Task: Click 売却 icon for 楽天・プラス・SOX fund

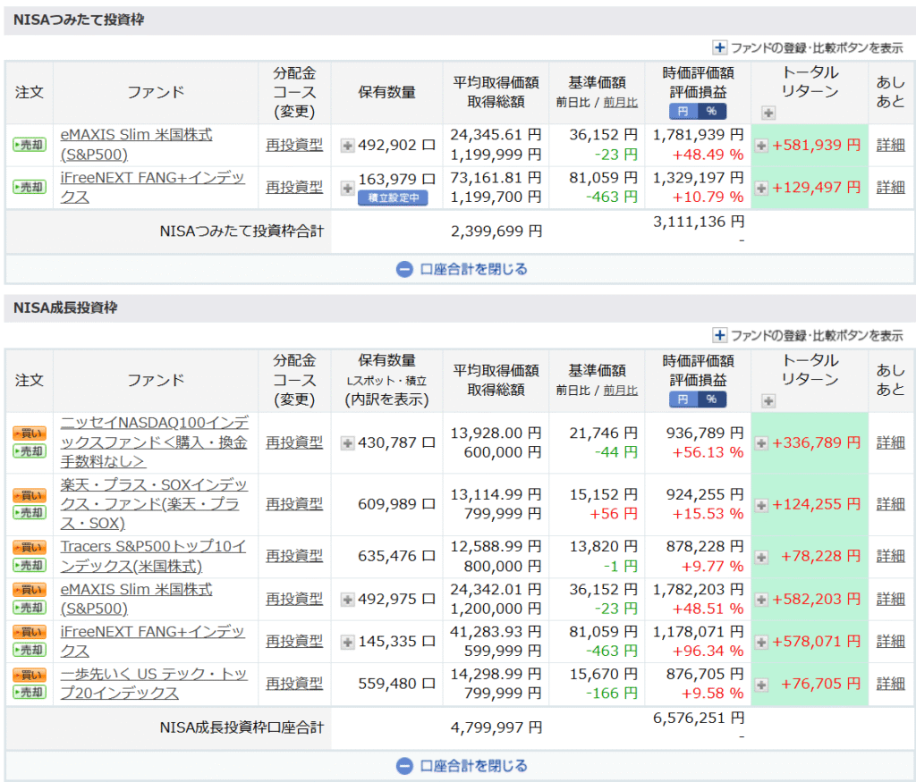Action: (30, 512)
